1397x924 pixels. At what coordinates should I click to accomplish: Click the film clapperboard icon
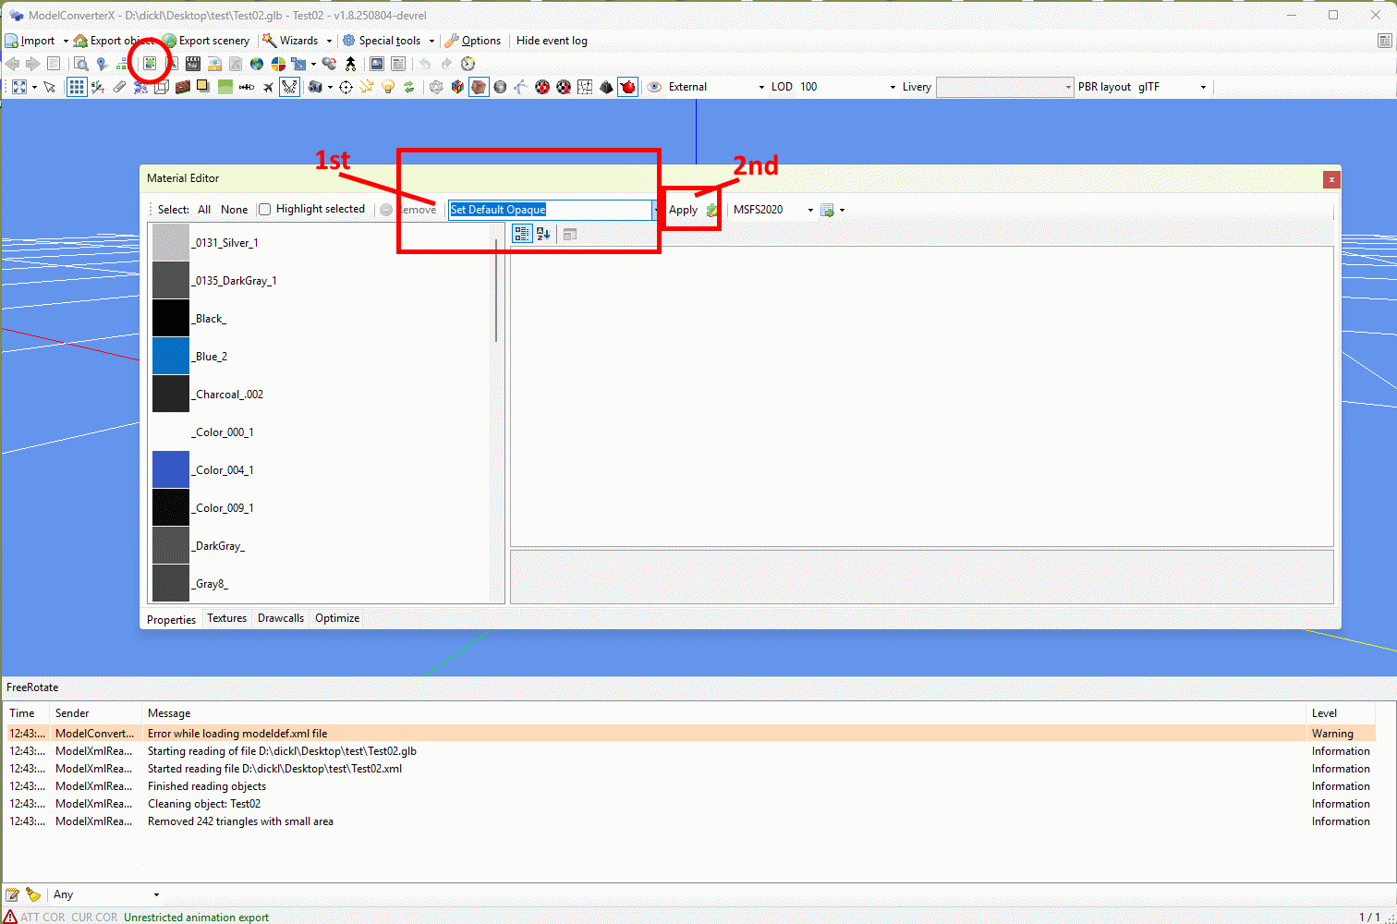(x=192, y=64)
